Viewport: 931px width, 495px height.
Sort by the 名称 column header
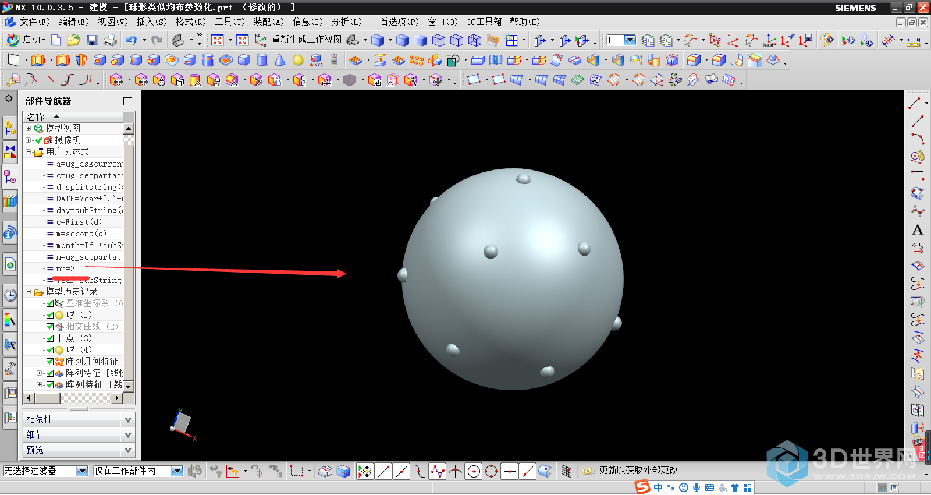(x=73, y=117)
